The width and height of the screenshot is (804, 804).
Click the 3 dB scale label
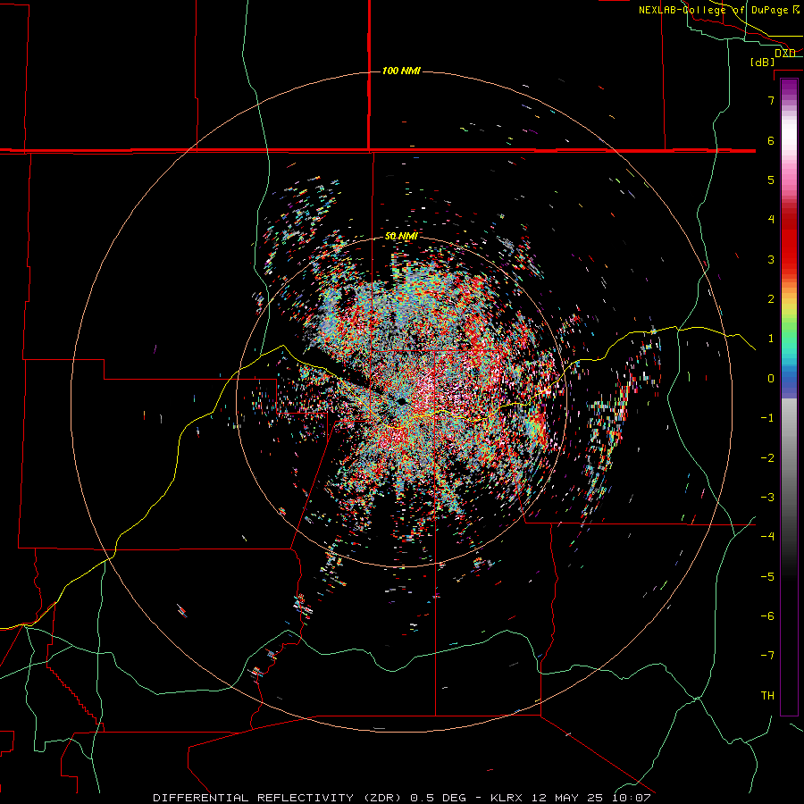pos(771,259)
